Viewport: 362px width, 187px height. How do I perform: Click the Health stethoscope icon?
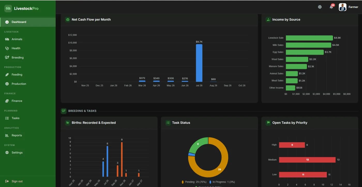click(x=7, y=48)
